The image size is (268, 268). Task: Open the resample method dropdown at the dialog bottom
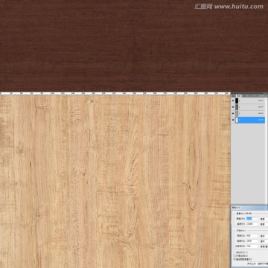pos(258,264)
